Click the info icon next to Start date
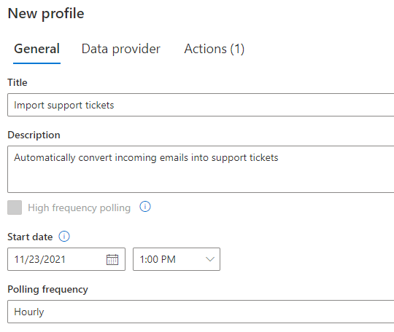 point(64,237)
